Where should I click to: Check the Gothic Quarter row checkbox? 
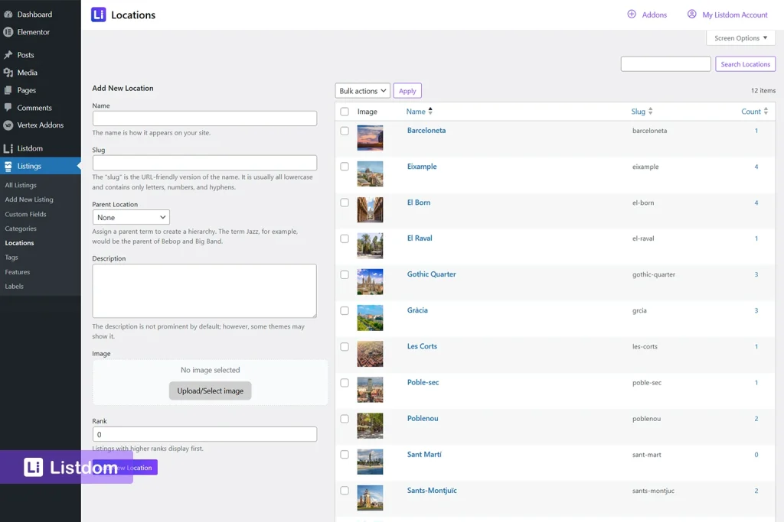click(x=344, y=274)
